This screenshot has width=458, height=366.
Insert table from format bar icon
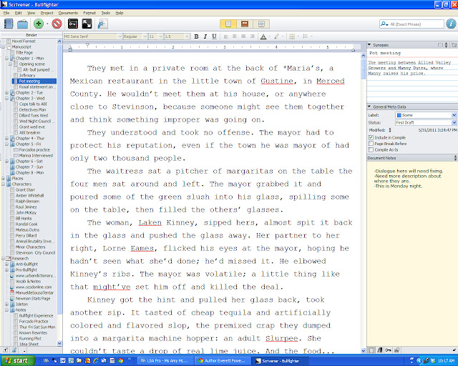point(292,36)
